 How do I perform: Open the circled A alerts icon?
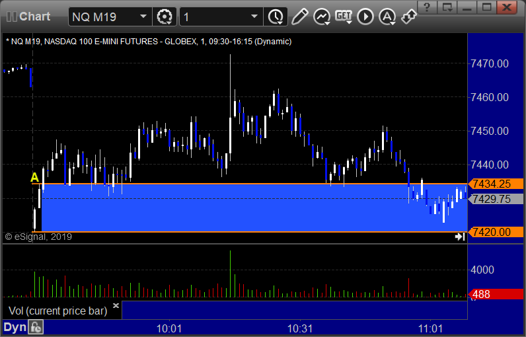tap(387, 17)
